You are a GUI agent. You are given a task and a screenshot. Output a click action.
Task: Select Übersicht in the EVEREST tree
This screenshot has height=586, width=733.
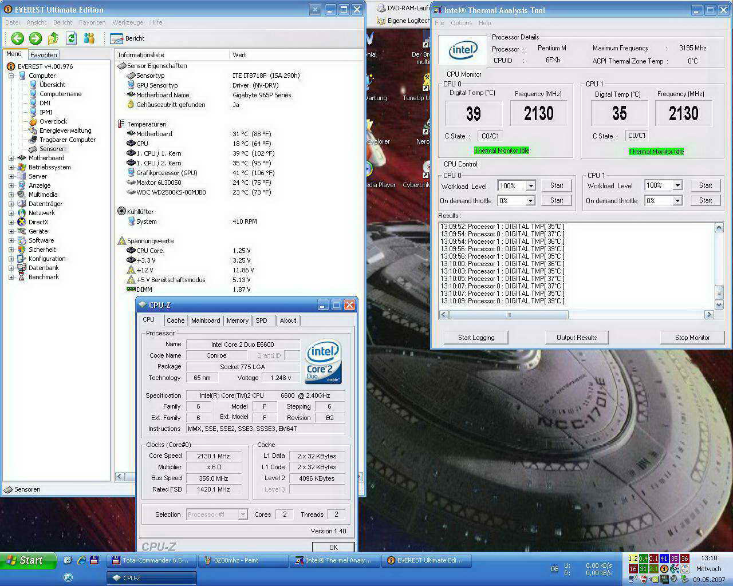coord(52,85)
